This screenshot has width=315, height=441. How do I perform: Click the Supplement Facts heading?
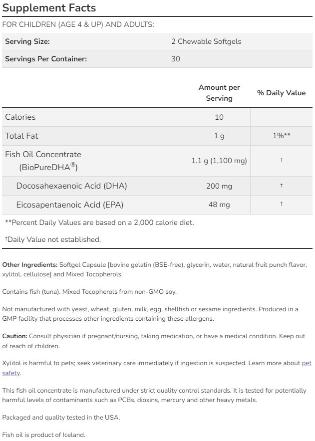pos(49,8)
